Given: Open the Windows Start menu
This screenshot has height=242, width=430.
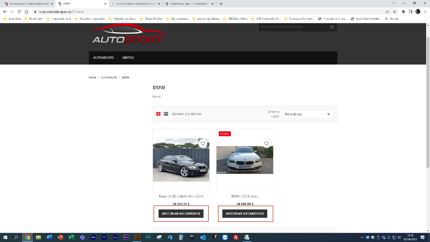Looking at the screenshot, I should tap(5, 238).
